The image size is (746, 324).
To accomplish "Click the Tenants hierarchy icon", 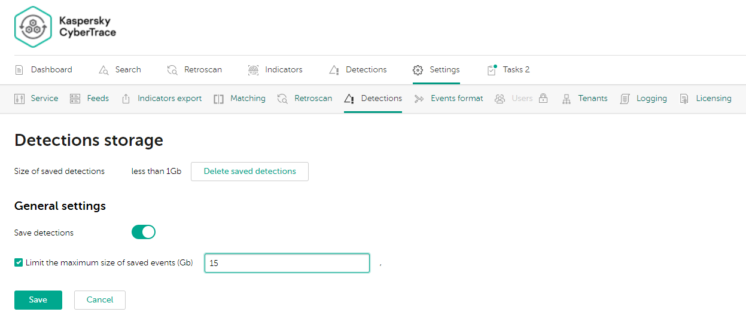I will tap(566, 99).
